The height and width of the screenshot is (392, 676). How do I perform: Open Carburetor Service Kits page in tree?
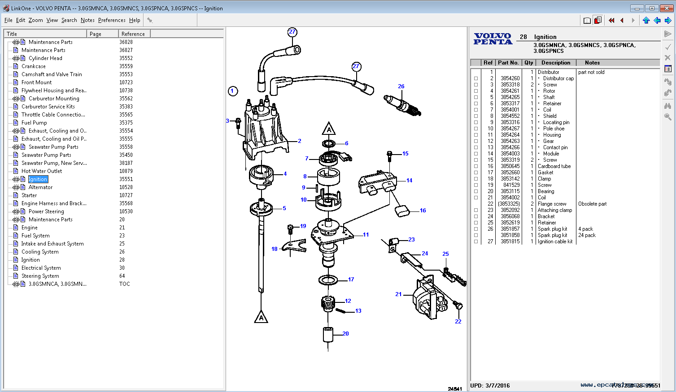click(x=48, y=107)
